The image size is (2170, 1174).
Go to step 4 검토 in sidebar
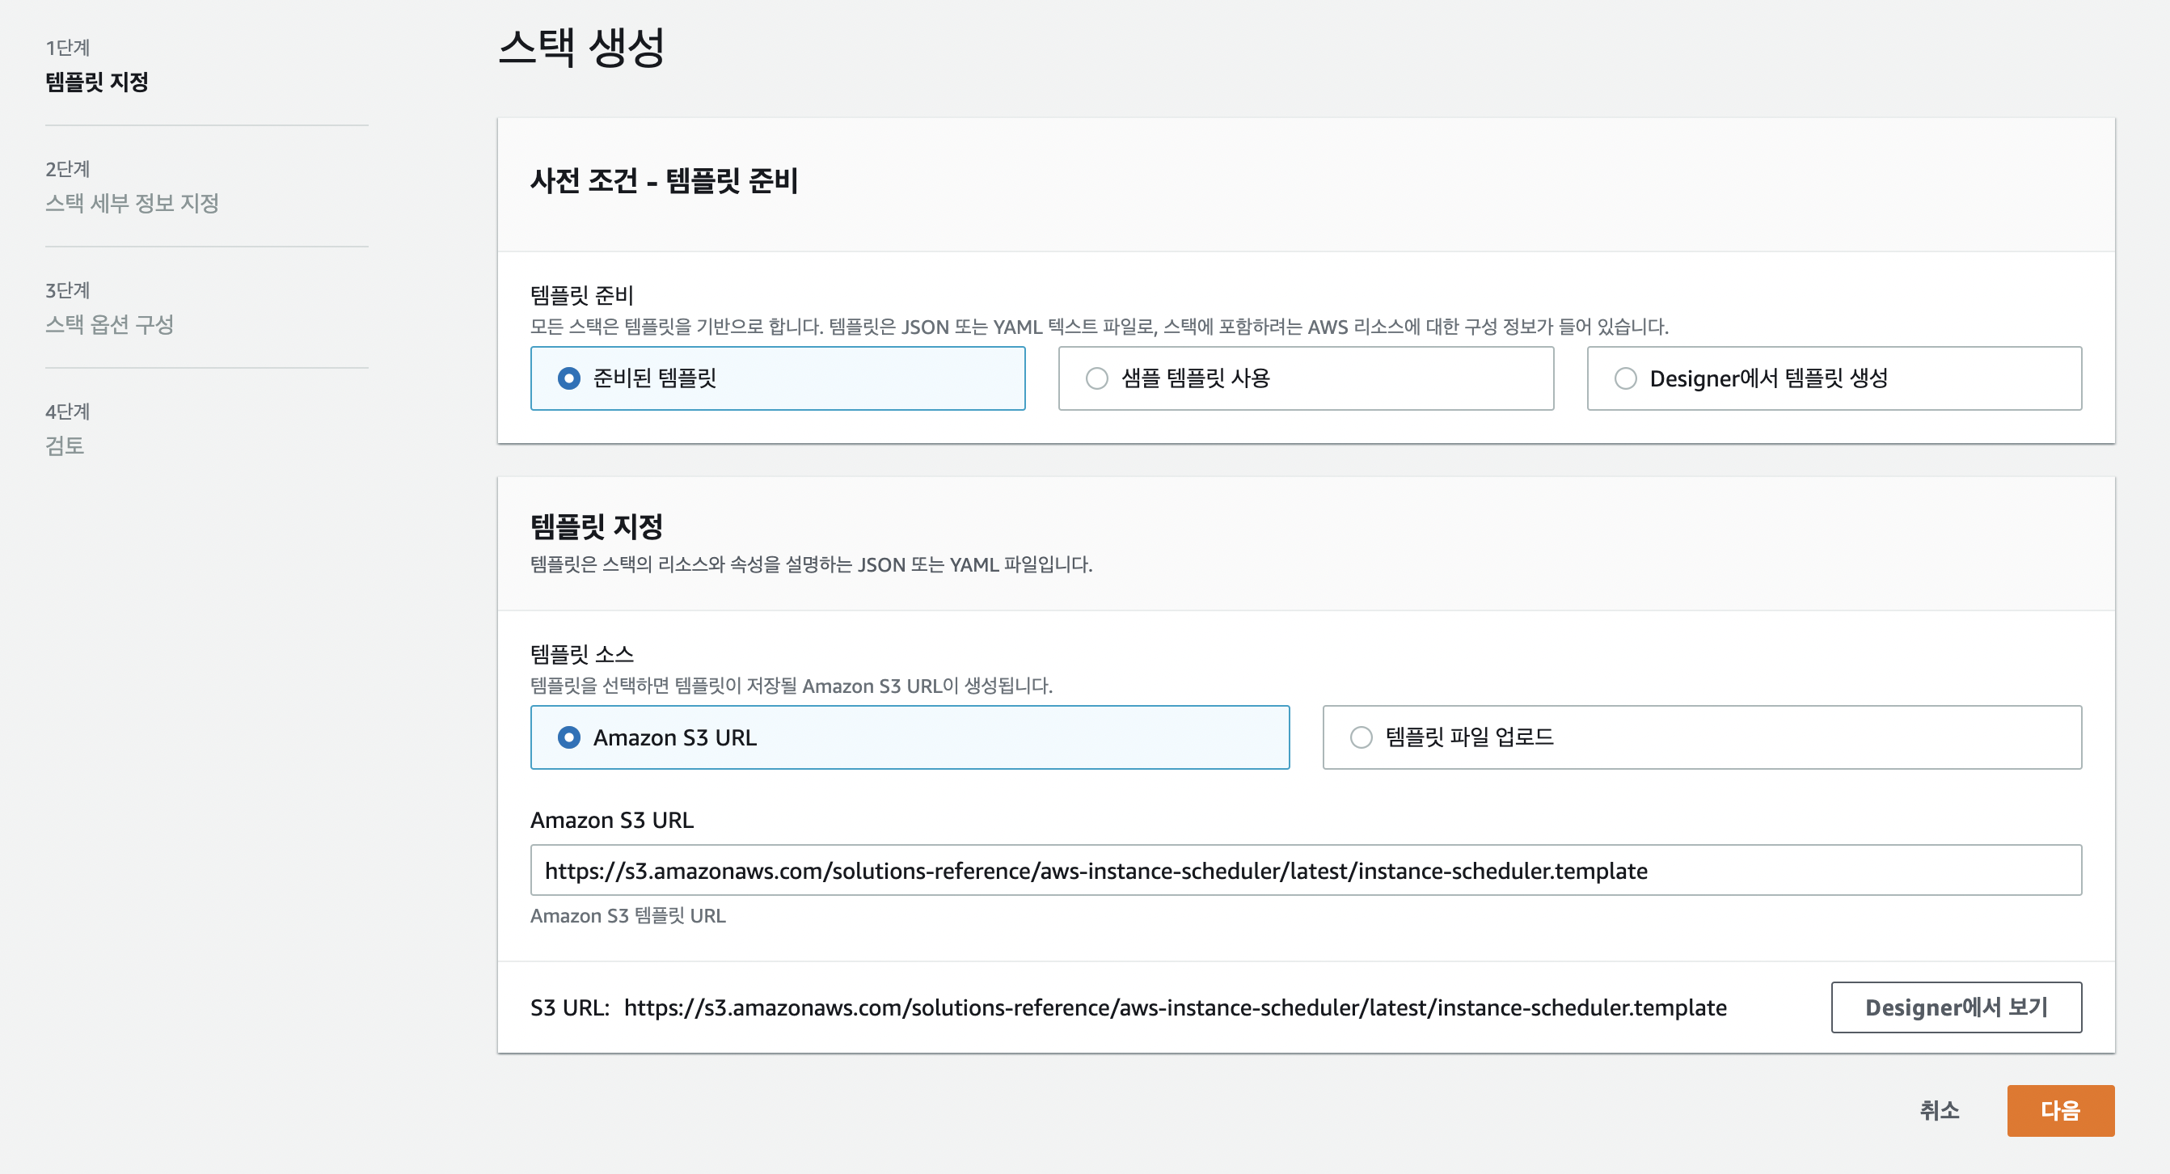[64, 446]
